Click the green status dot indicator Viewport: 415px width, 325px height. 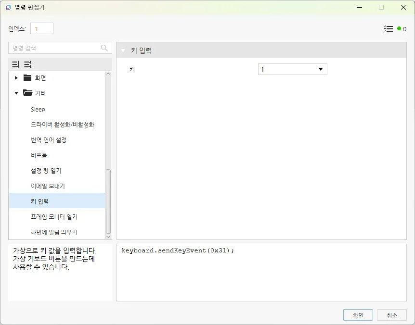click(x=399, y=29)
